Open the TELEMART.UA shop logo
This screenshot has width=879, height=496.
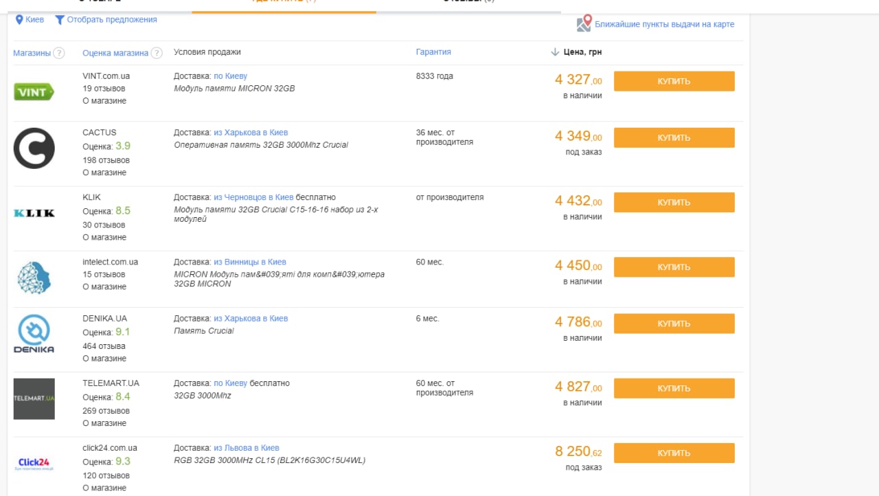click(34, 398)
